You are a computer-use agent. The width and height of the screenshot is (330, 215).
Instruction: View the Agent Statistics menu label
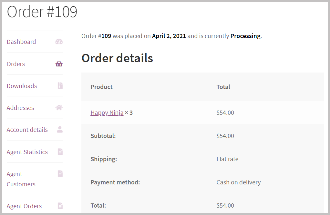(27, 152)
